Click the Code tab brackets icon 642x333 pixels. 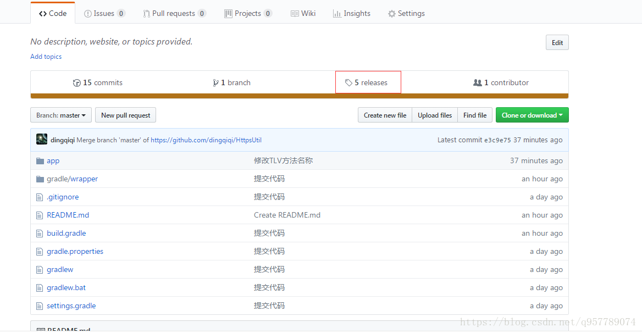click(43, 14)
